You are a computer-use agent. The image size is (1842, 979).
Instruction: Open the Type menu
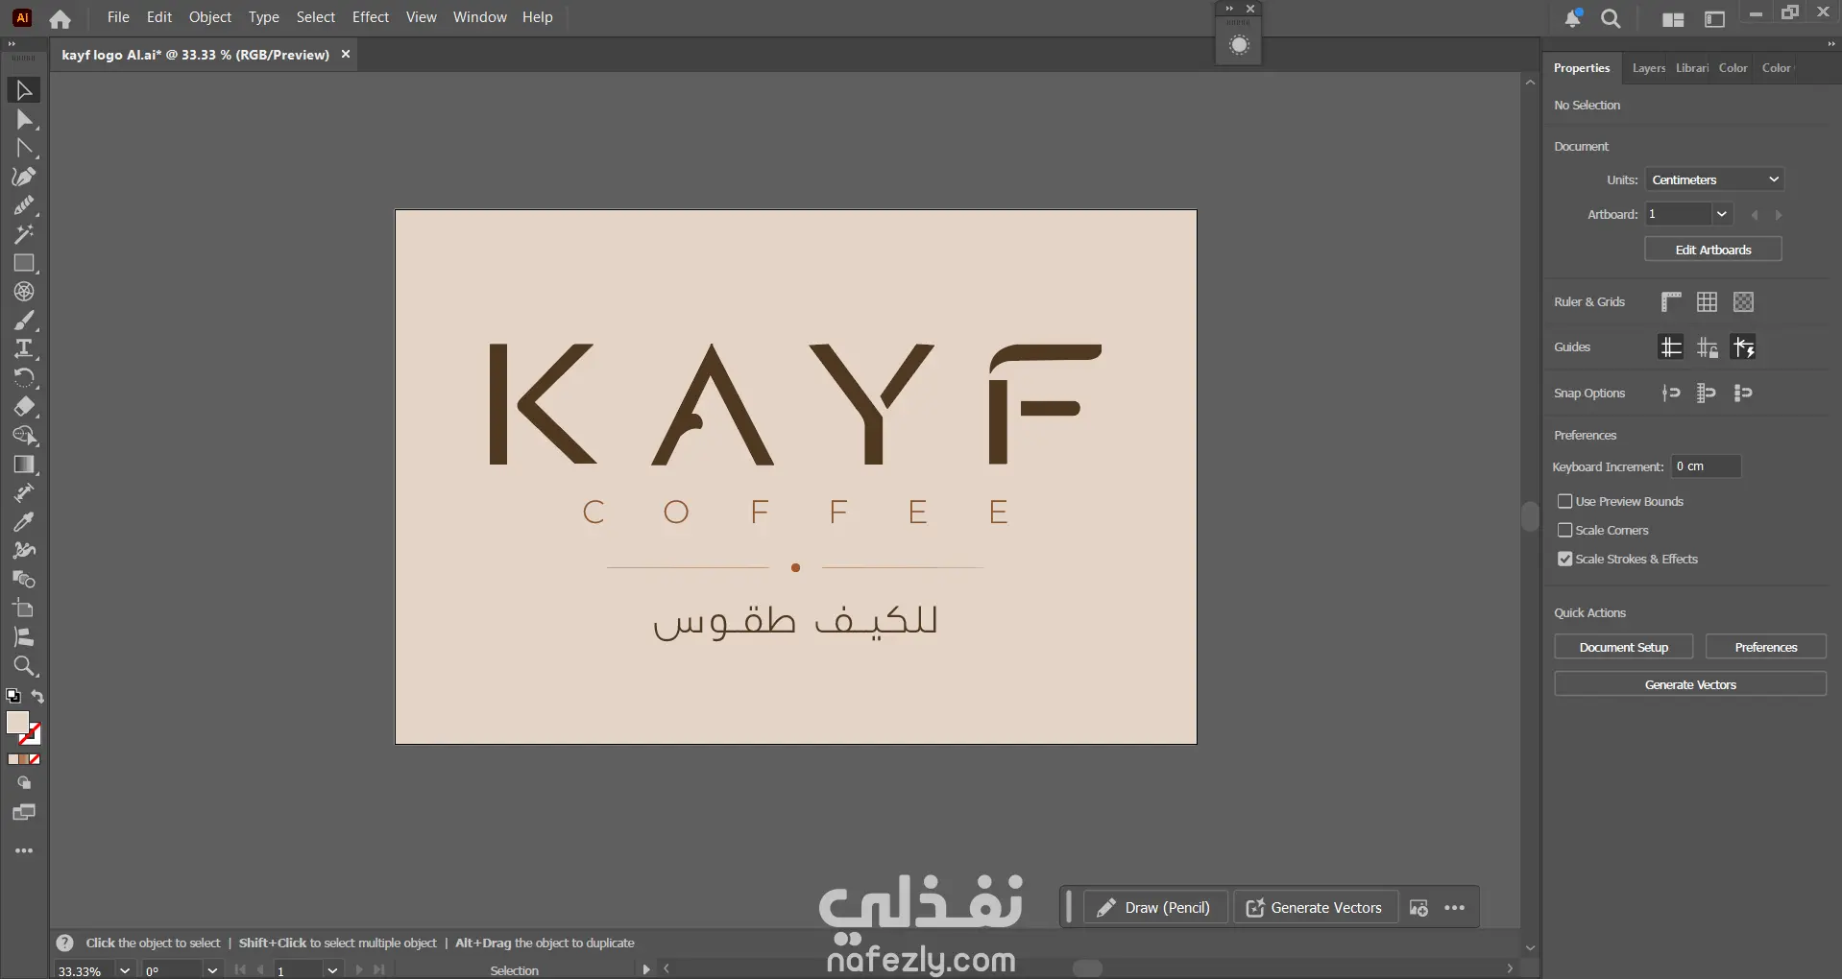click(263, 17)
